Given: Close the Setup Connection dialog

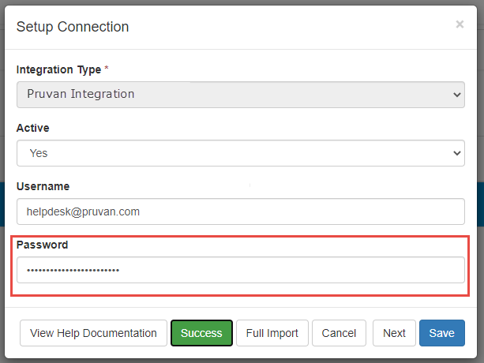Looking at the screenshot, I should tap(460, 24).
